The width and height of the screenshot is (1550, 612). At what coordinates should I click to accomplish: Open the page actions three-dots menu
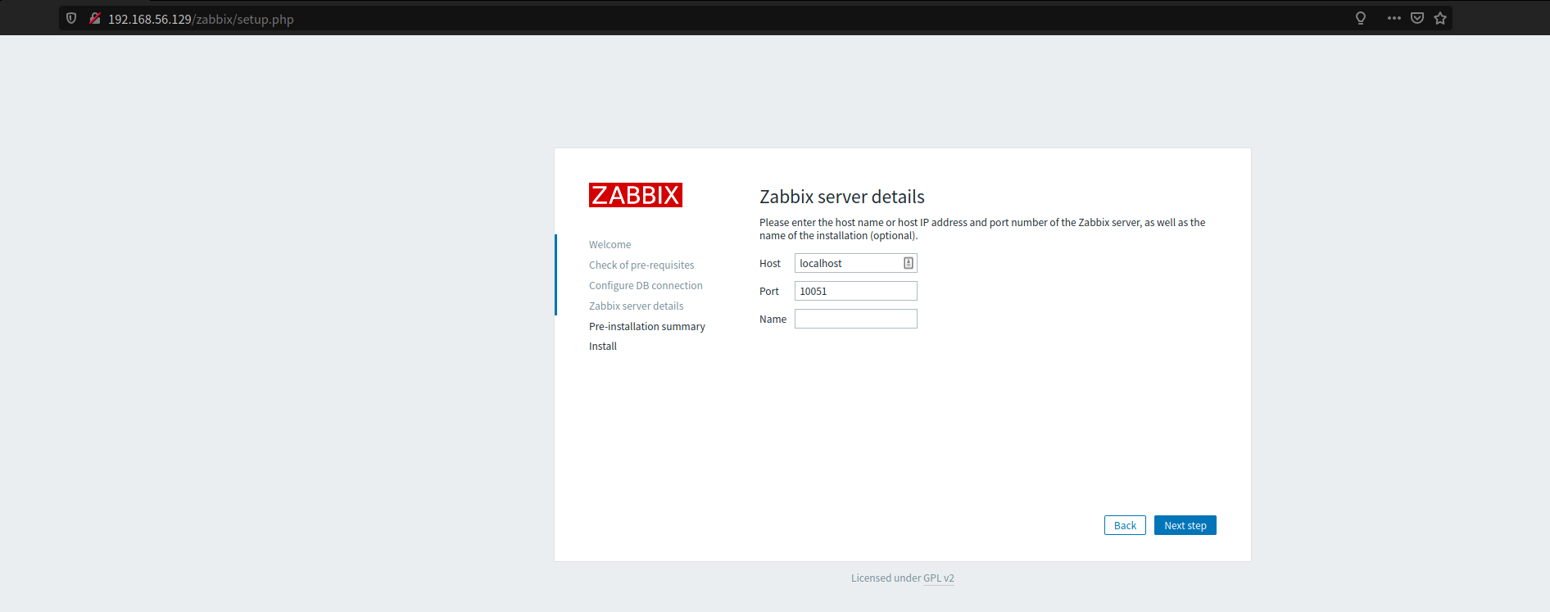tap(1394, 18)
